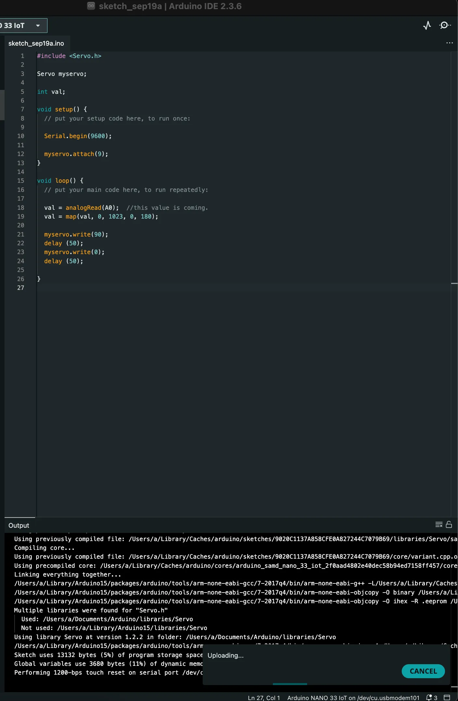Click the Uploading progress bar
The height and width of the screenshot is (701, 458).
pos(290,684)
